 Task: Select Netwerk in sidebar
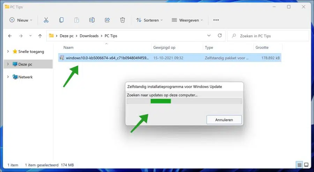point(22,77)
